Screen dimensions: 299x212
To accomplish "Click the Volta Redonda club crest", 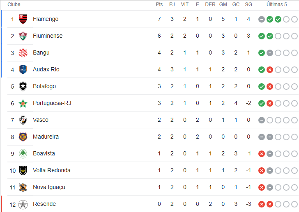I will click(23, 171).
